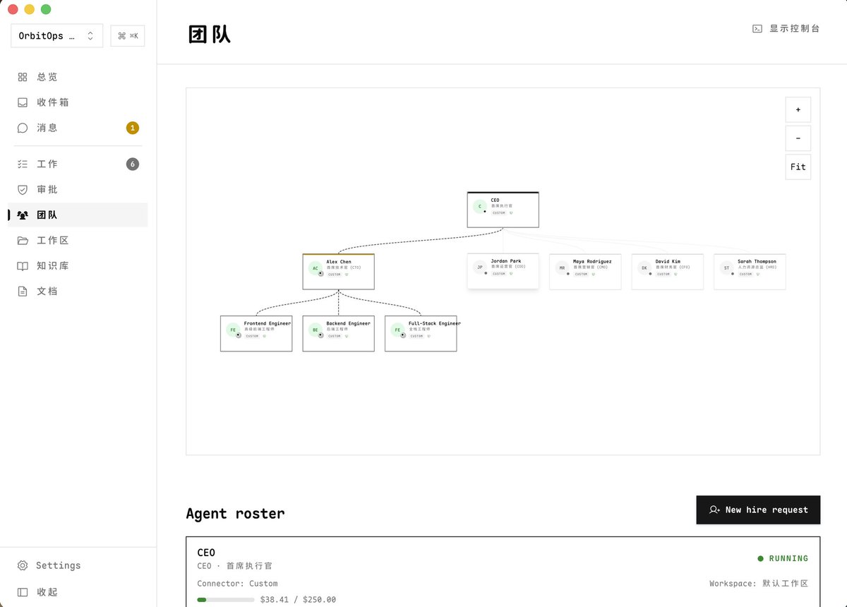Select the Sarah Thompson HRD node

coord(750,272)
